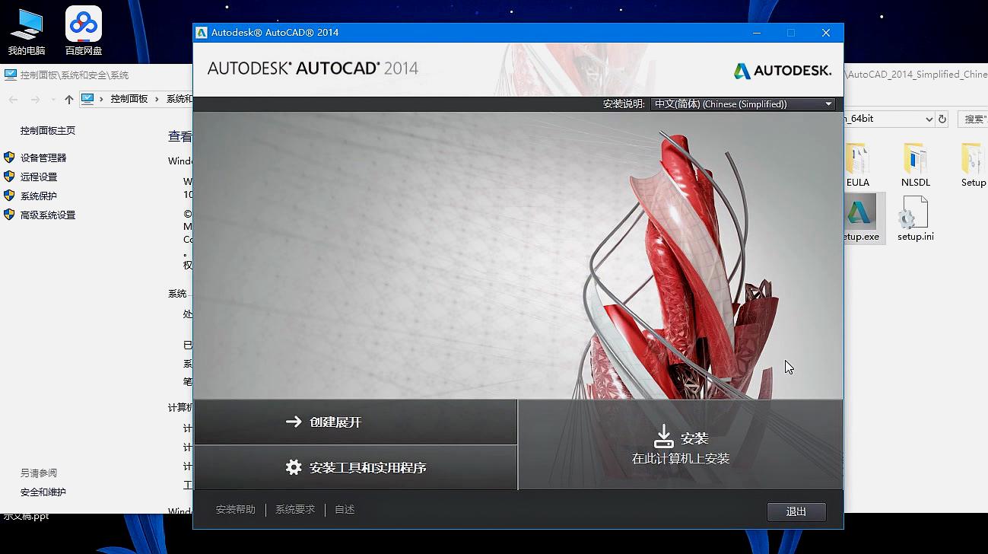Click the forward arrow in Control Panel window

click(x=35, y=99)
